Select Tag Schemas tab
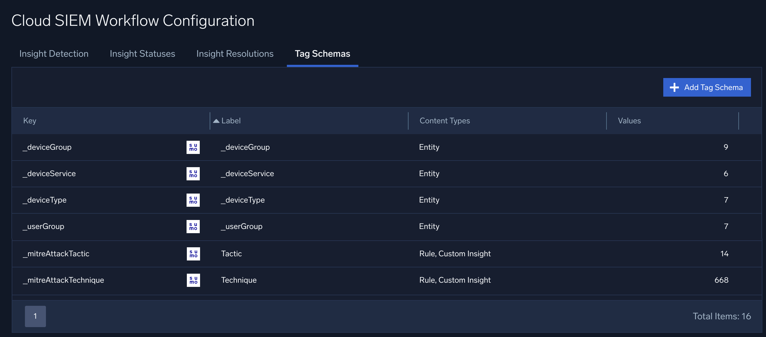The image size is (766, 337). coord(322,53)
